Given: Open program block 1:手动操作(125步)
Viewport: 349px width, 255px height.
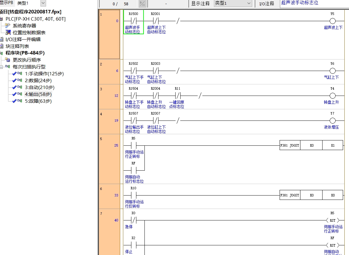Looking at the screenshot, I should [44, 74].
